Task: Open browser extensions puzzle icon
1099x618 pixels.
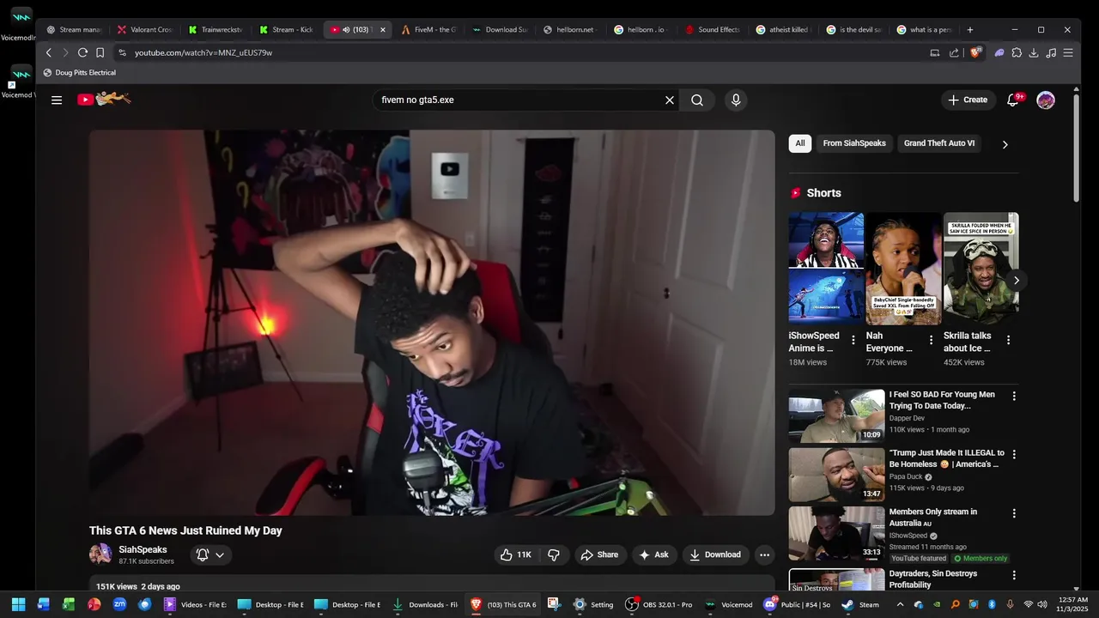Action: point(1017,52)
